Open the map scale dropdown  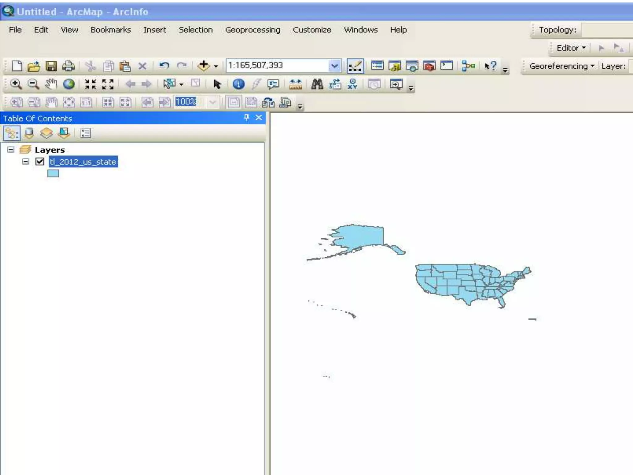click(x=334, y=66)
